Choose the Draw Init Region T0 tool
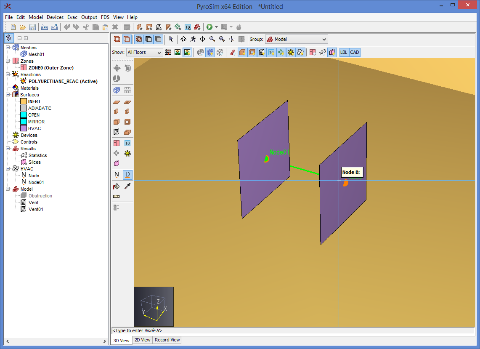Image resolution: width=480 pixels, height=349 pixels. [x=127, y=143]
